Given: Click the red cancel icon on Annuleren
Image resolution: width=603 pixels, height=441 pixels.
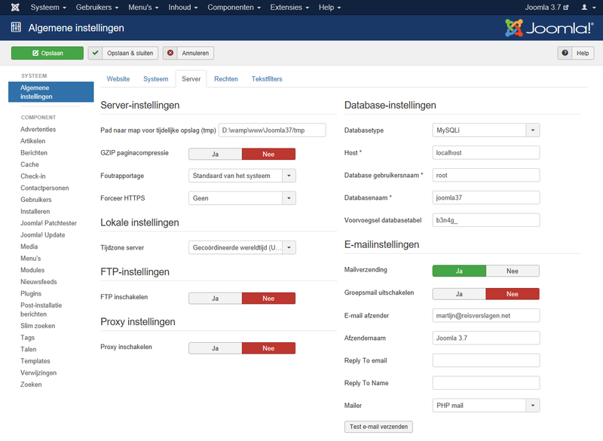Looking at the screenshot, I should click(x=170, y=53).
